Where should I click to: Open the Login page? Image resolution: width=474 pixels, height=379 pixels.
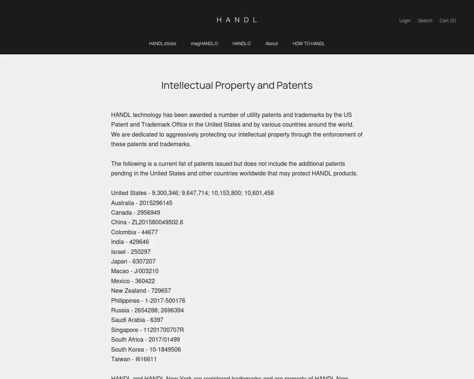point(405,20)
